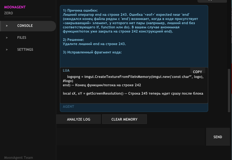Expand the chevron next to FILES
The height and width of the screenshot is (160, 232).
tap(7, 38)
